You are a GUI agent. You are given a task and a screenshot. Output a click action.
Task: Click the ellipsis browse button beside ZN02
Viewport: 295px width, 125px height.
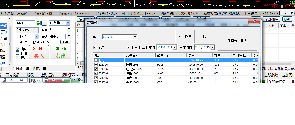(x=44, y=23)
